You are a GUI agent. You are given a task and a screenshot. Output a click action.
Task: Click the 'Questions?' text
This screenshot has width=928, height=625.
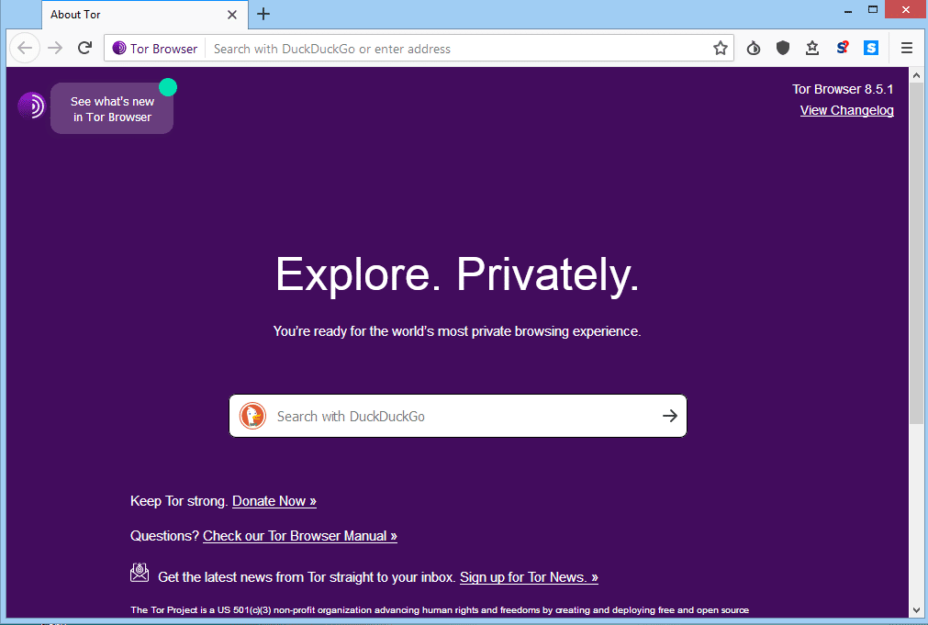[164, 536]
